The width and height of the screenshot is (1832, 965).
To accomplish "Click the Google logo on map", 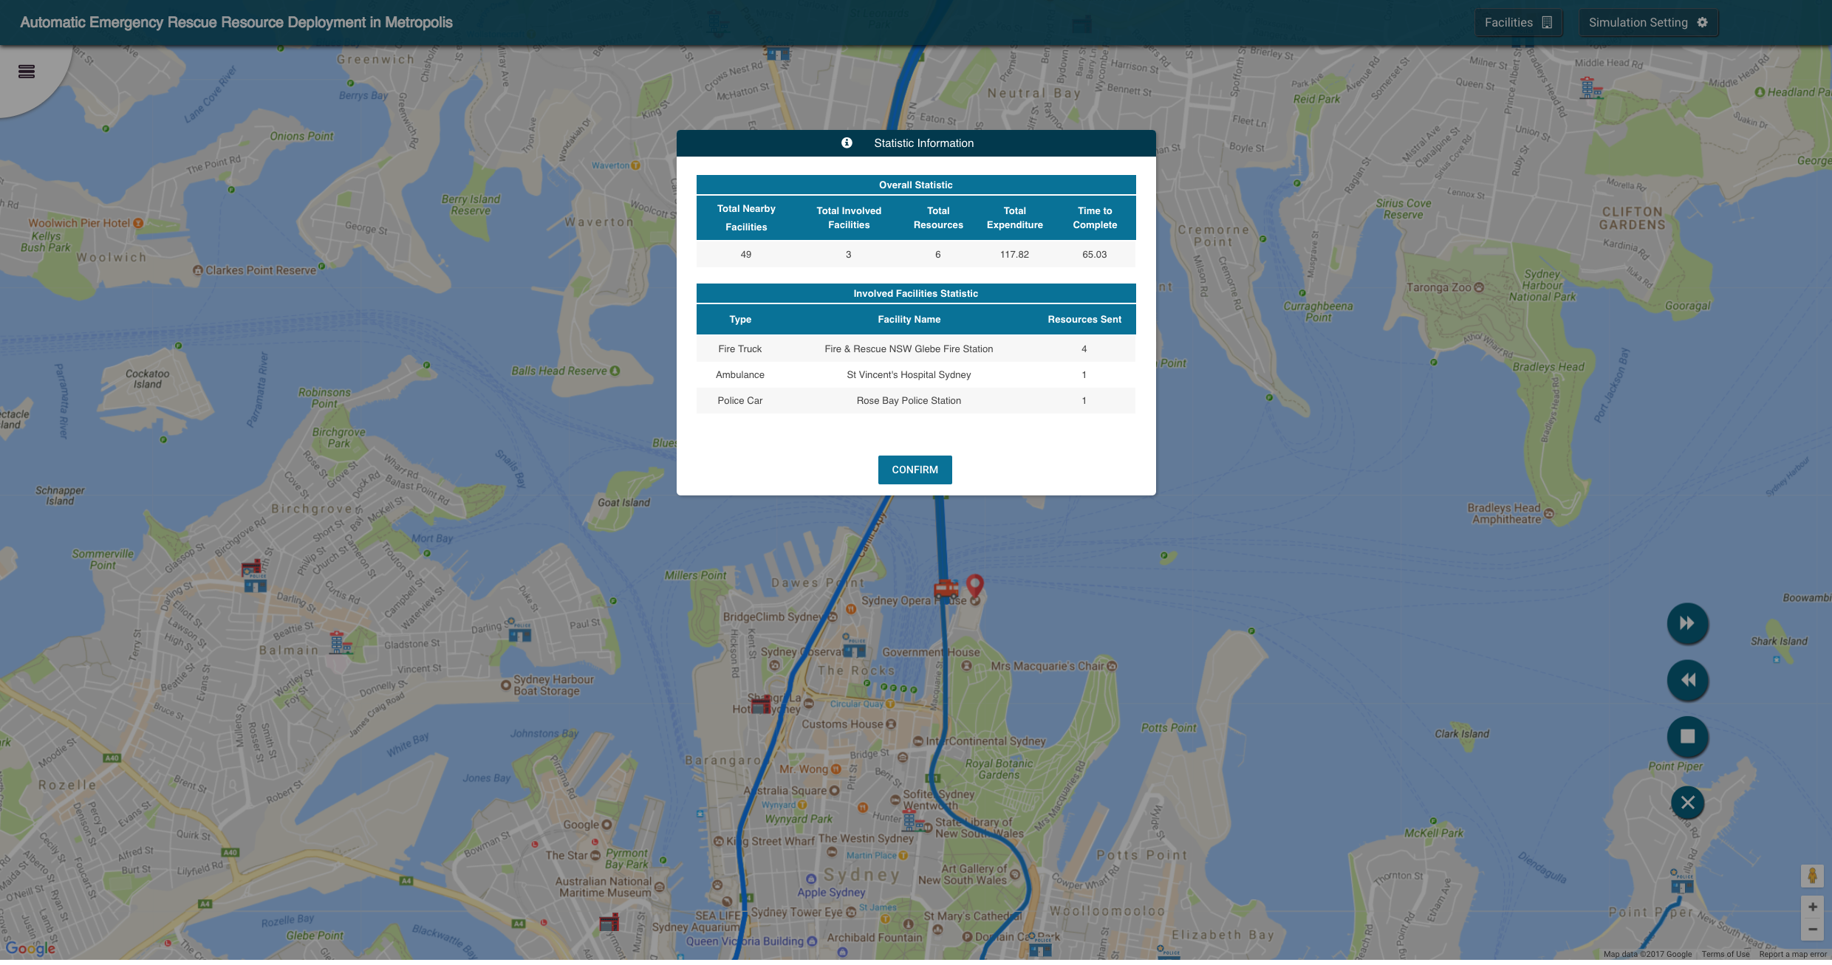I will pyautogui.click(x=30, y=948).
